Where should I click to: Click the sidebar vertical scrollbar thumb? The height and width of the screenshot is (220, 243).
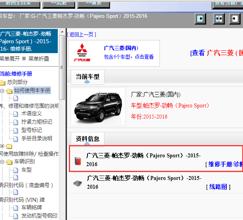coord(62,67)
